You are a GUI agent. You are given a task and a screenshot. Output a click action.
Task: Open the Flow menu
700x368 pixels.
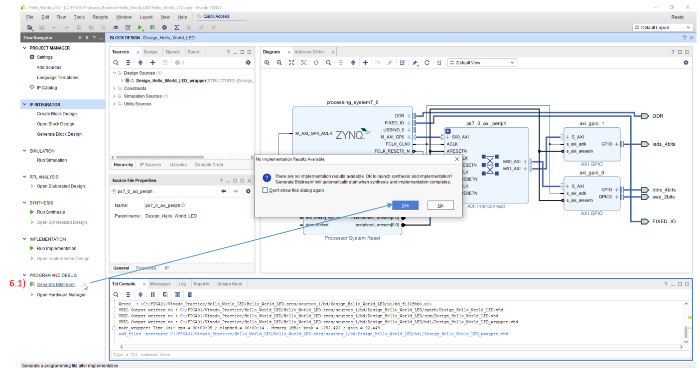tap(61, 17)
